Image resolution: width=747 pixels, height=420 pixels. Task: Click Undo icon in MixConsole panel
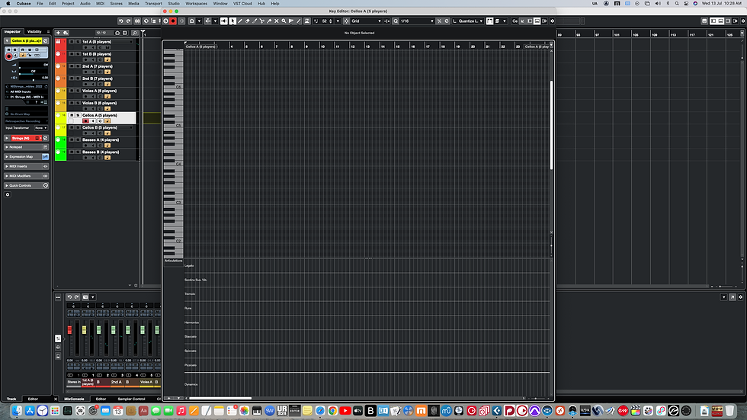(69, 297)
